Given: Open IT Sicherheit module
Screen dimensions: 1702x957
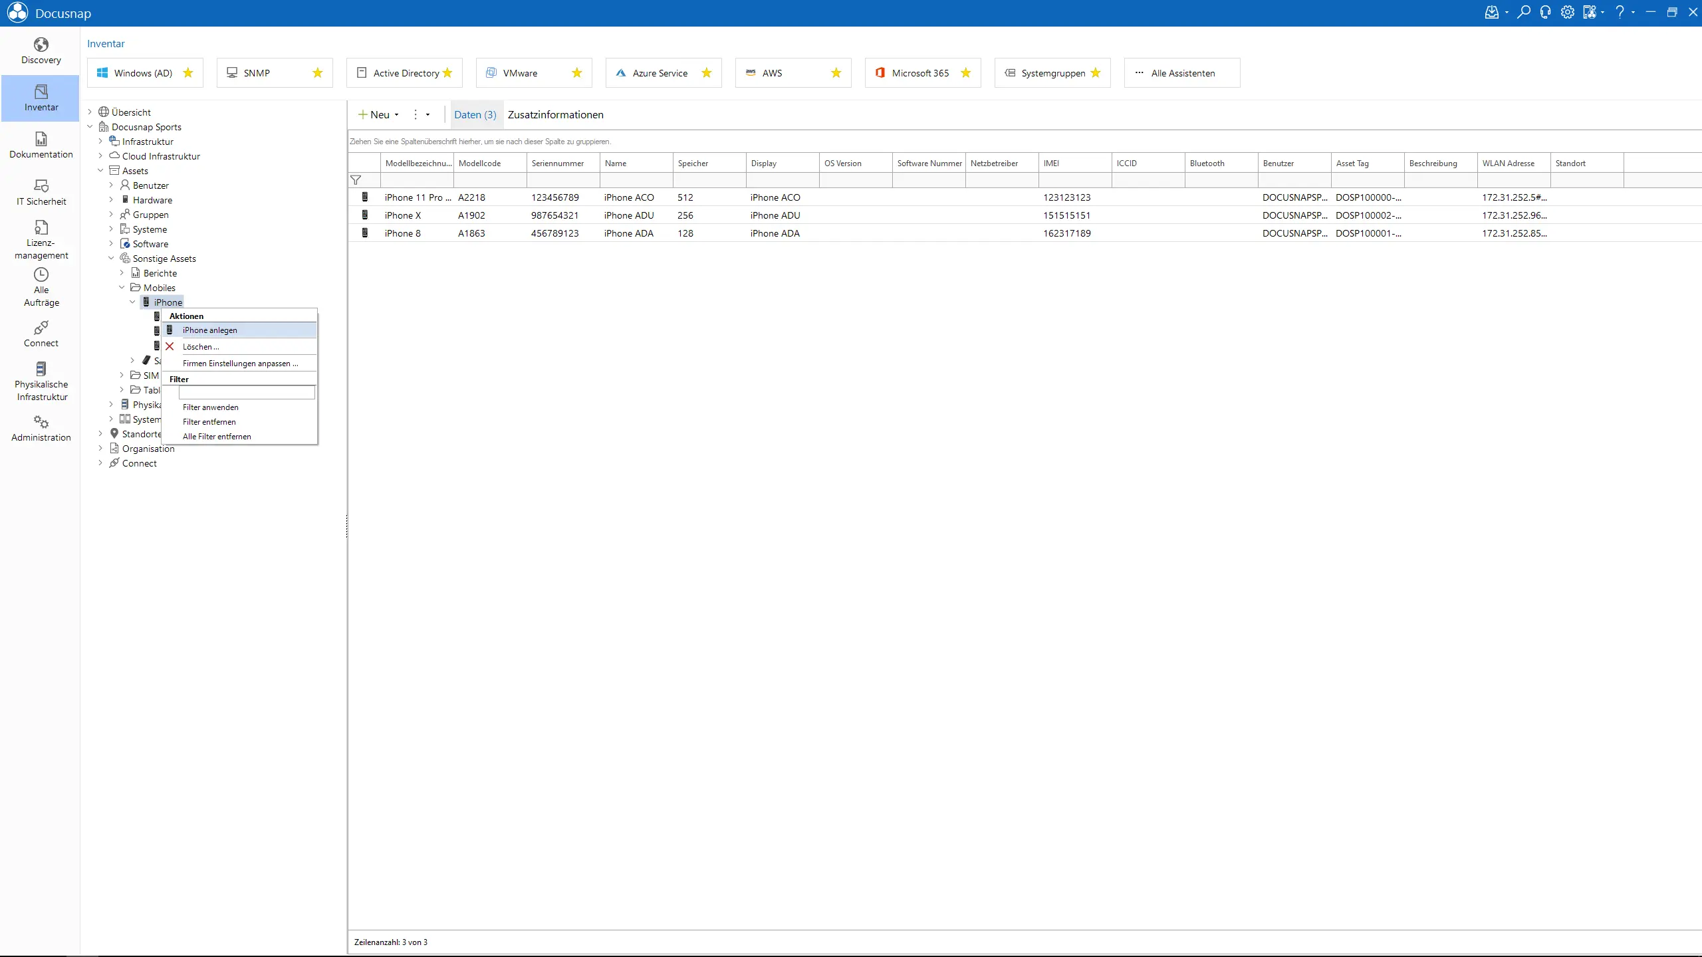Looking at the screenshot, I should click(41, 193).
